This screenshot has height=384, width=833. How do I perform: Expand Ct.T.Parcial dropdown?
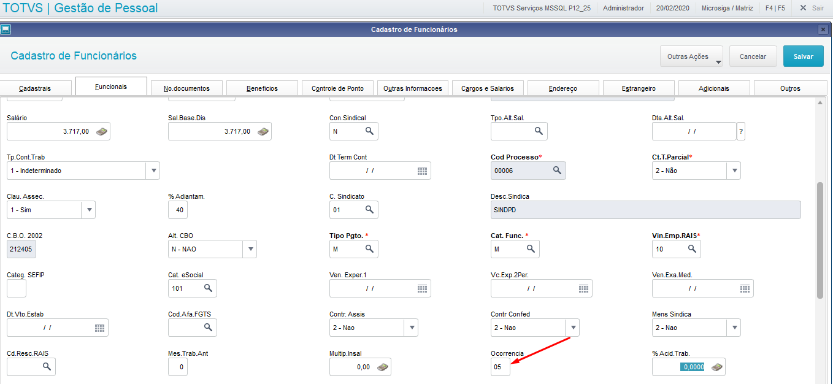pyautogui.click(x=734, y=171)
